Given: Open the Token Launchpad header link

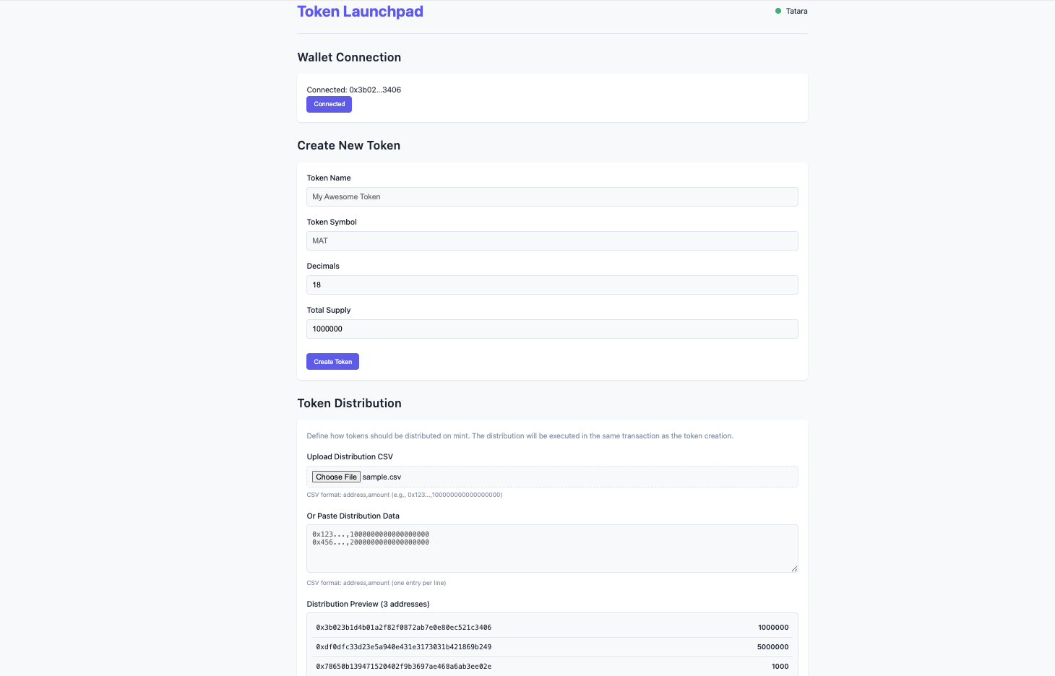Looking at the screenshot, I should point(360,11).
